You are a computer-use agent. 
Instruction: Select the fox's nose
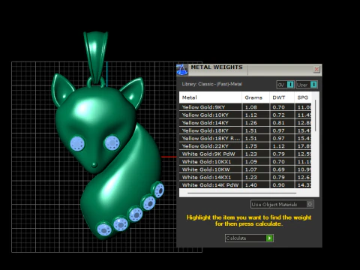point(94,165)
